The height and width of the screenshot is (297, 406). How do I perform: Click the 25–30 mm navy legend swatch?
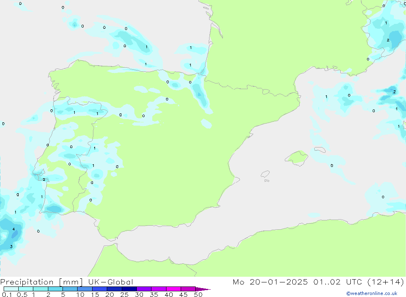click(129, 289)
